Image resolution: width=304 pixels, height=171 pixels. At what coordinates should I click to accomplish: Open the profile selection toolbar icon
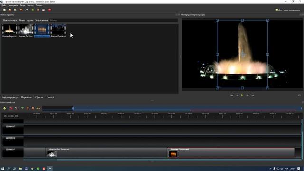pos(38,10)
